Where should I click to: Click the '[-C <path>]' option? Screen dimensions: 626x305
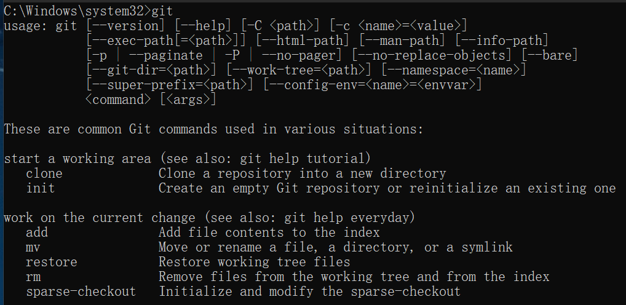click(x=280, y=26)
